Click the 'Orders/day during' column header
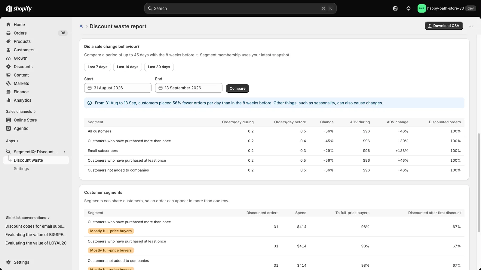 point(238,122)
